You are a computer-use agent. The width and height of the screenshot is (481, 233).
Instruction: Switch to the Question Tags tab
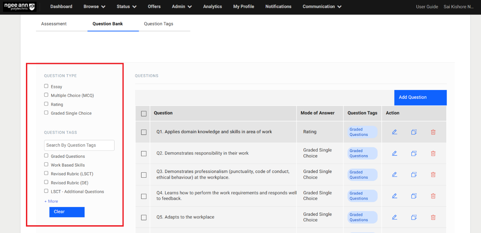click(x=159, y=24)
